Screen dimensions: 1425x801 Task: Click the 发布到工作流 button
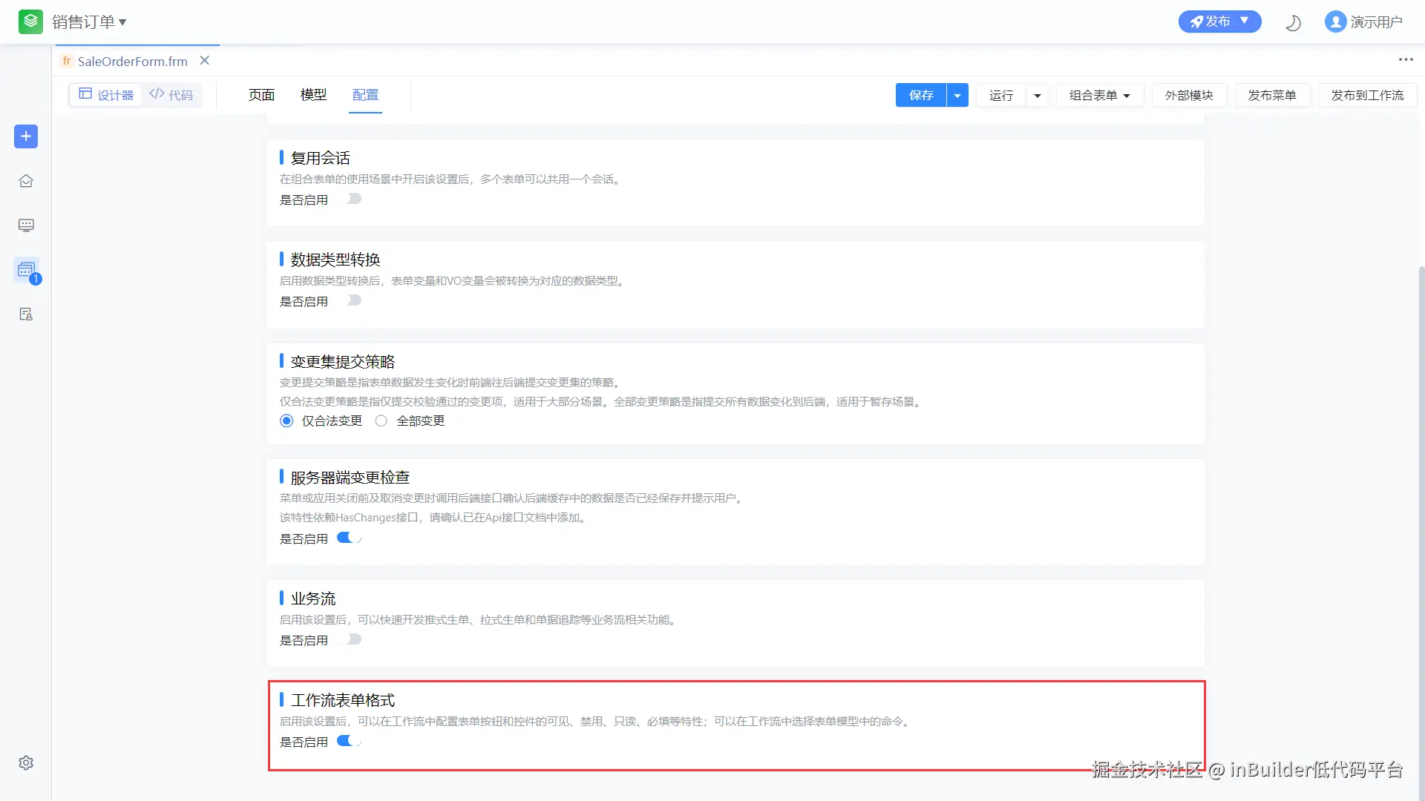point(1366,96)
